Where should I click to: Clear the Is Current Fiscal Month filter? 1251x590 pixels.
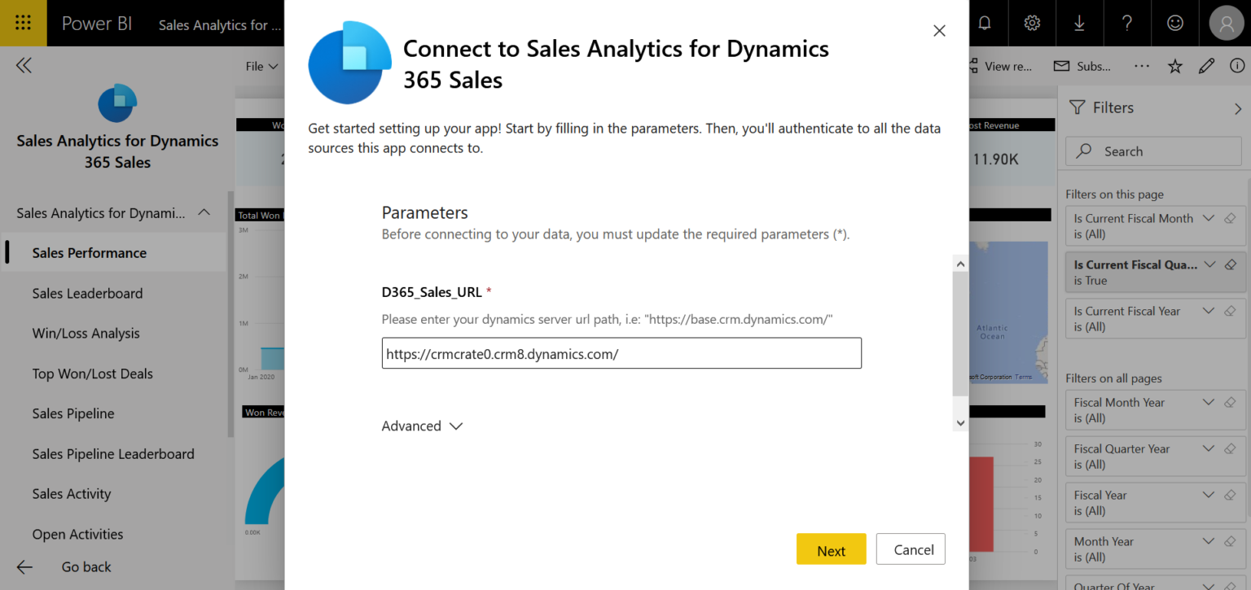tap(1231, 218)
